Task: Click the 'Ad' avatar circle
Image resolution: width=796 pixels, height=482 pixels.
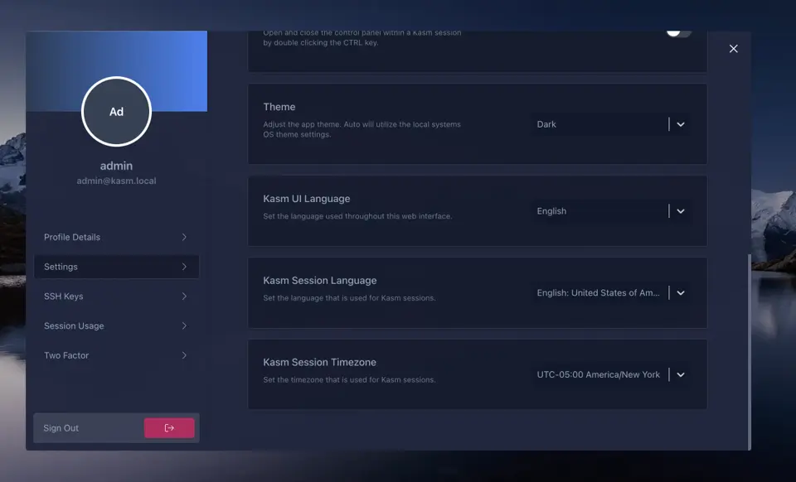Action: click(x=116, y=112)
